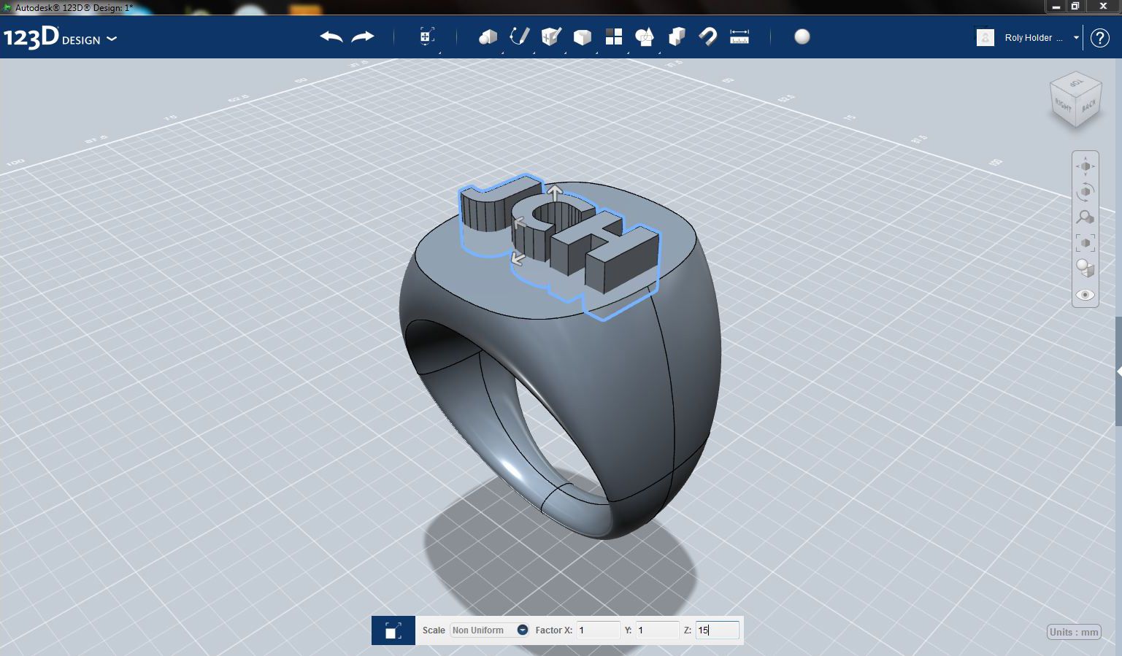
Task: Open the Non Uniform scale dropdown
Action: [x=522, y=630]
